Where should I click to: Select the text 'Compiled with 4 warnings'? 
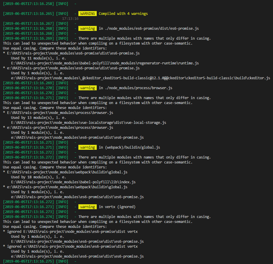pyautogui.click(x=123, y=14)
